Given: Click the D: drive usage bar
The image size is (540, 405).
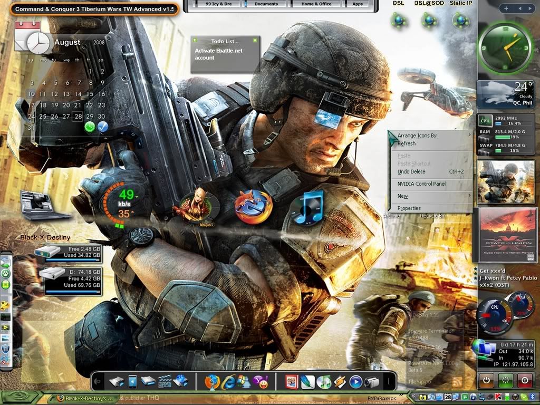Looking at the screenshot, I should (73, 292).
